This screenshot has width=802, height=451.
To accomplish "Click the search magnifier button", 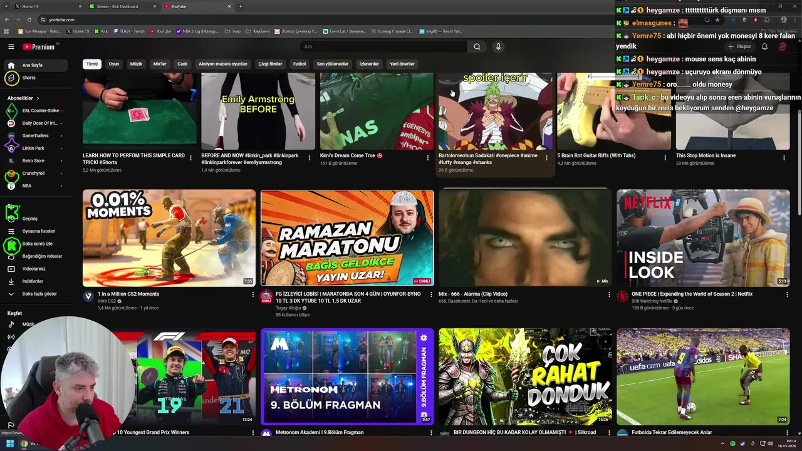I will coord(477,46).
